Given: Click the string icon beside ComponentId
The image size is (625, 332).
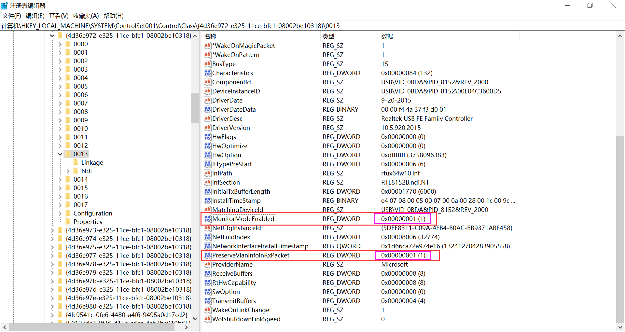Looking at the screenshot, I should 208,82.
